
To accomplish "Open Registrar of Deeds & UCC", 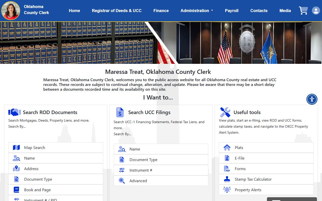I will click(x=117, y=11).
